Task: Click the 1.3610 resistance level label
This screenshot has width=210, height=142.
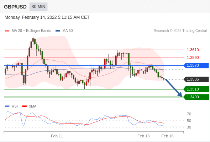Action: click(193, 50)
